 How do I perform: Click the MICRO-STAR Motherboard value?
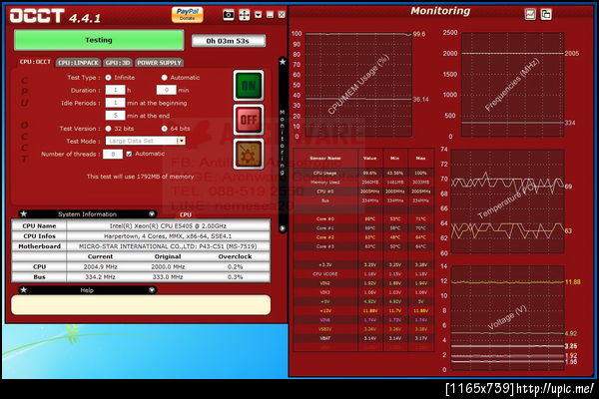click(x=168, y=246)
